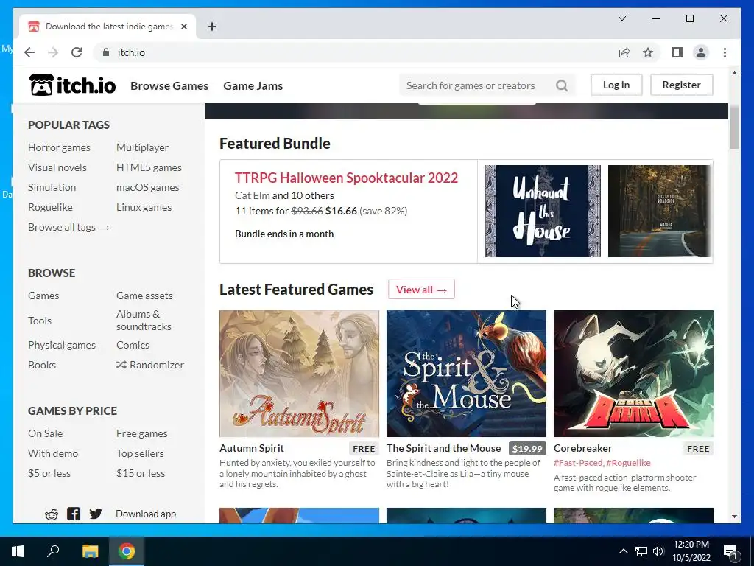Image resolution: width=754 pixels, height=566 pixels.
Task: Click the itch.io logo
Action: (72, 85)
